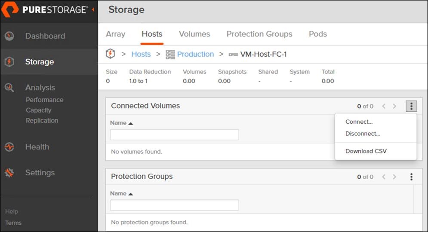Open Protection Groups three-dot menu
This screenshot has width=428, height=232.
click(x=411, y=177)
